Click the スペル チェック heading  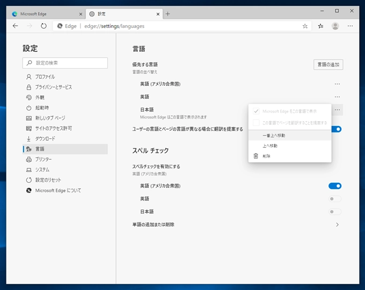click(x=150, y=151)
